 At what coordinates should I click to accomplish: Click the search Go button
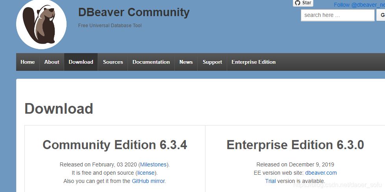pos(381,15)
